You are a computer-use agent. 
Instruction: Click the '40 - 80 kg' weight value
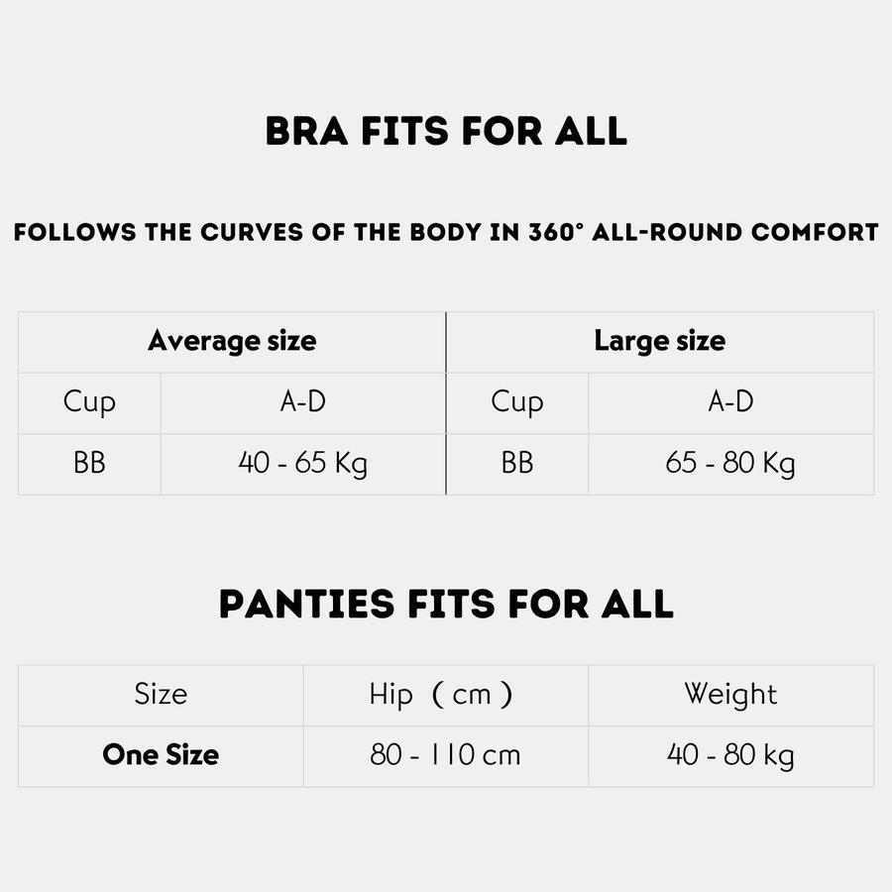[x=730, y=755]
